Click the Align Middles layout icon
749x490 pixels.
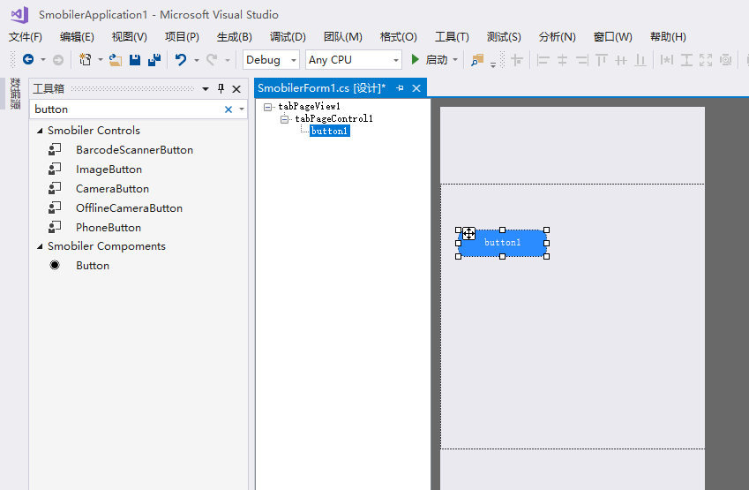[621, 60]
